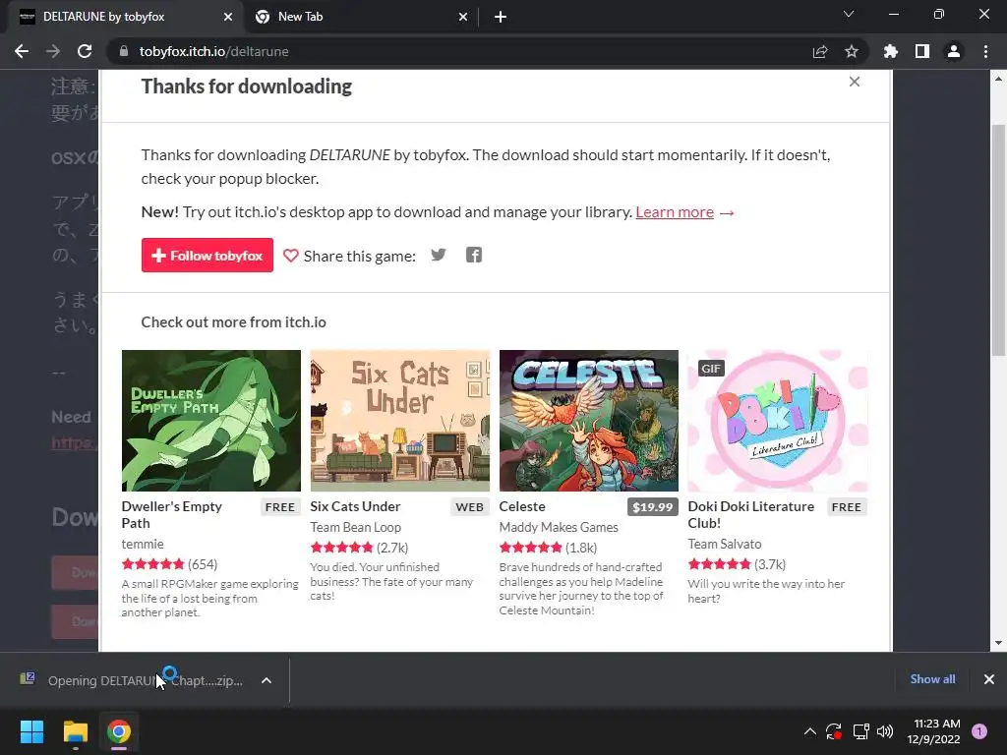Click the Six Cats Under title link
Screen dimensions: 1007x755
coord(355,506)
